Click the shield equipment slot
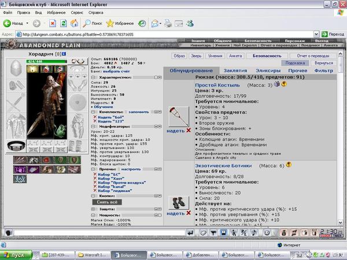The image size is (347, 260). click(x=77, y=103)
